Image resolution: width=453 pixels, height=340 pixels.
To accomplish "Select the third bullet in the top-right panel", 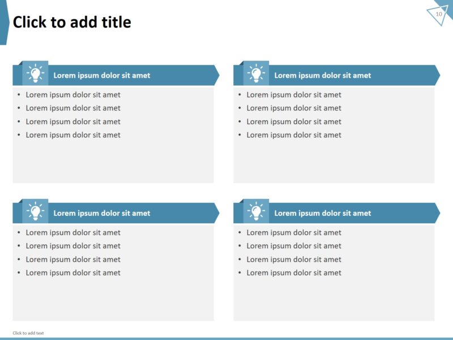I will 294,121.
